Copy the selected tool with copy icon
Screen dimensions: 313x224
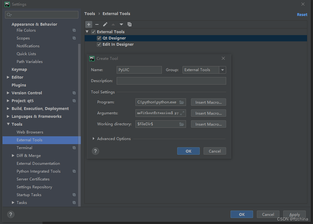[129, 24]
